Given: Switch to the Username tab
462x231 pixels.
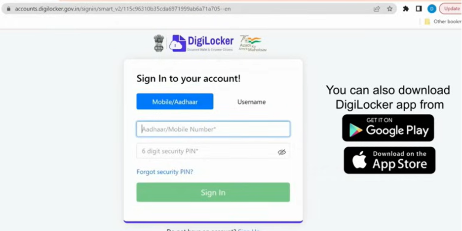Looking at the screenshot, I should 251,102.
